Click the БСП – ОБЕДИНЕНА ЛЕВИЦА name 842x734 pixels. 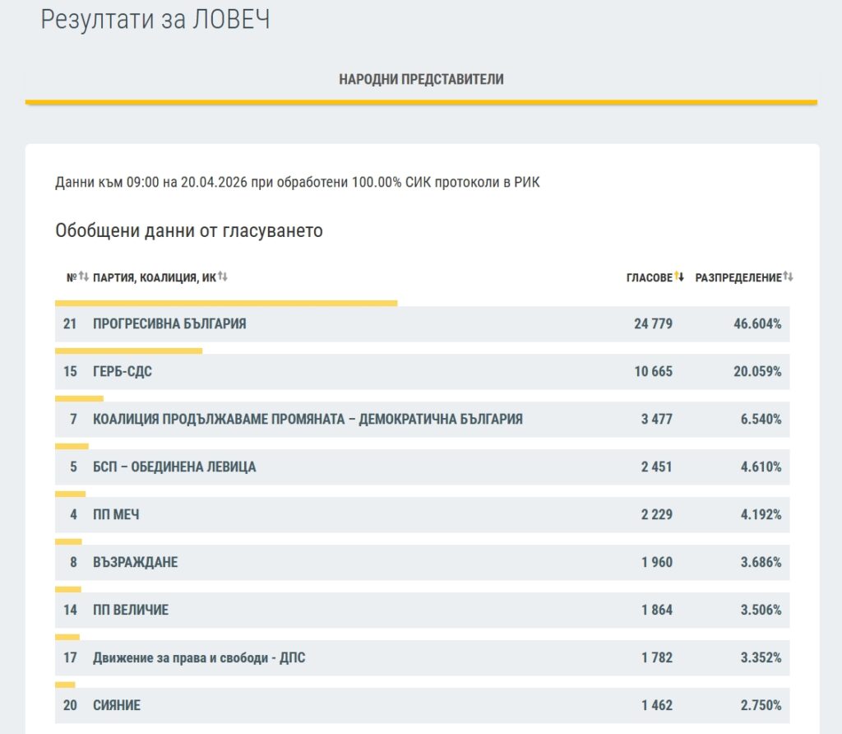click(174, 467)
